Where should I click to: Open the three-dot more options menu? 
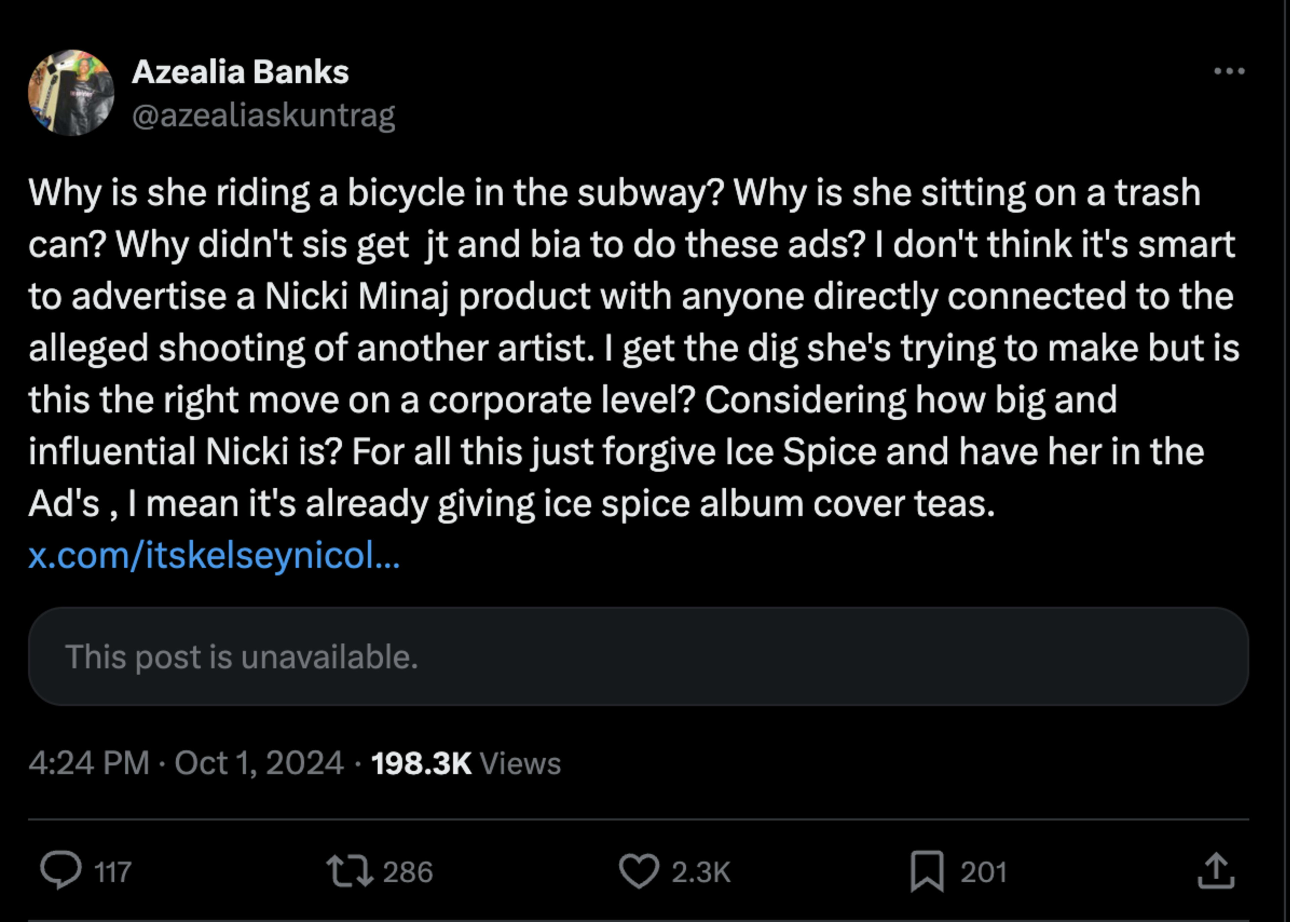click(x=1229, y=72)
